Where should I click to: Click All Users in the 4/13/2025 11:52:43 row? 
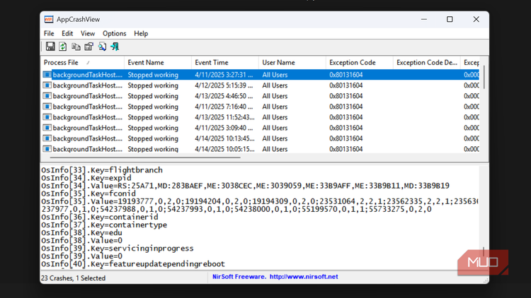(275, 117)
